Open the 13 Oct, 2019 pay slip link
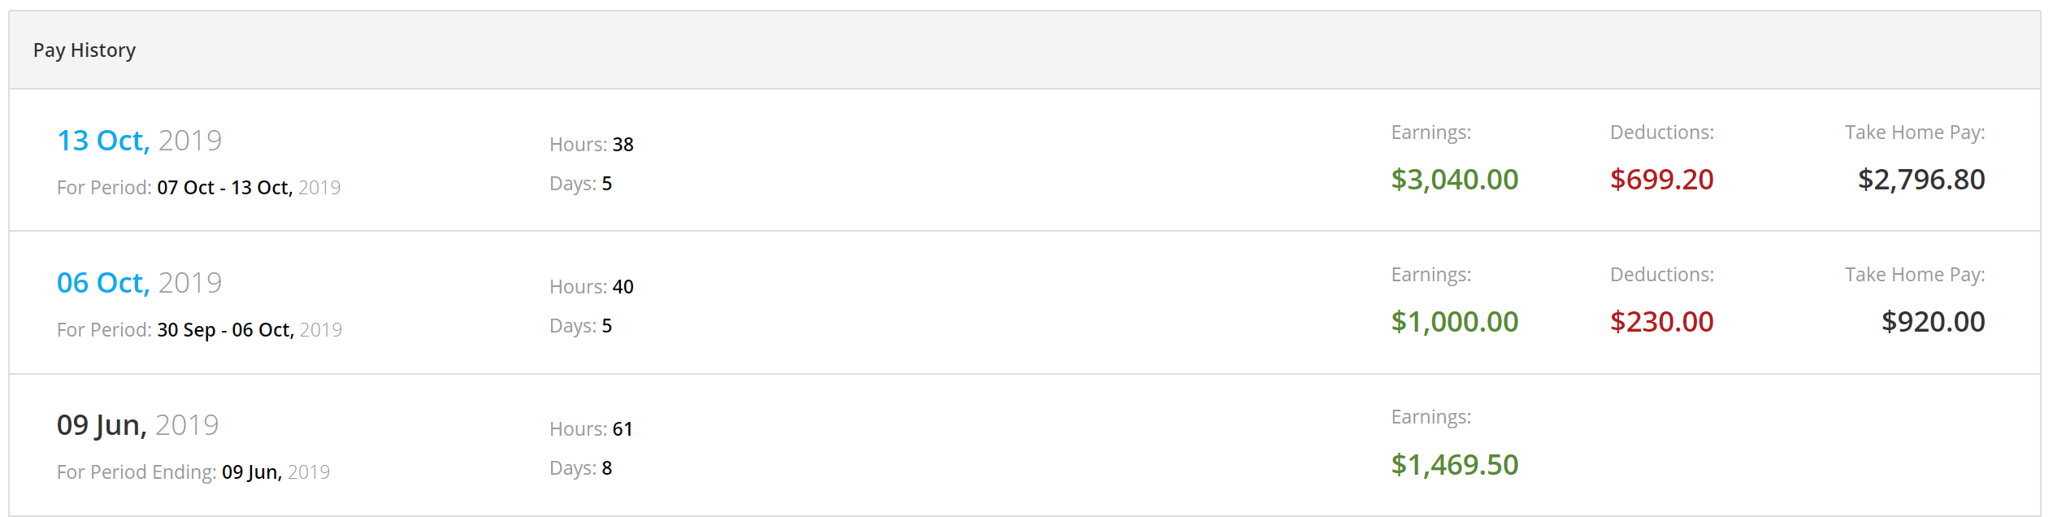The width and height of the screenshot is (2053, 517). pos(139,141)
